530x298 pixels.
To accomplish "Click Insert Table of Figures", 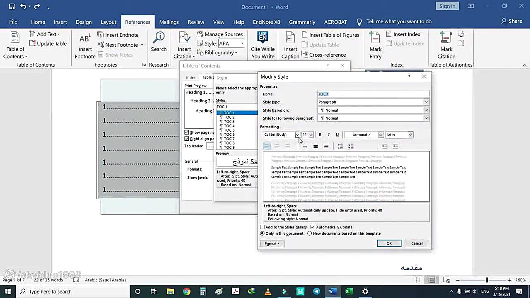I will (x=330, y=35).
